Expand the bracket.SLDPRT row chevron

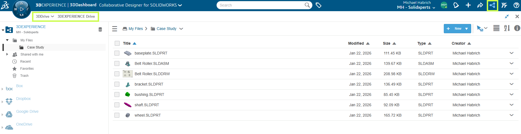coord(511,84)
